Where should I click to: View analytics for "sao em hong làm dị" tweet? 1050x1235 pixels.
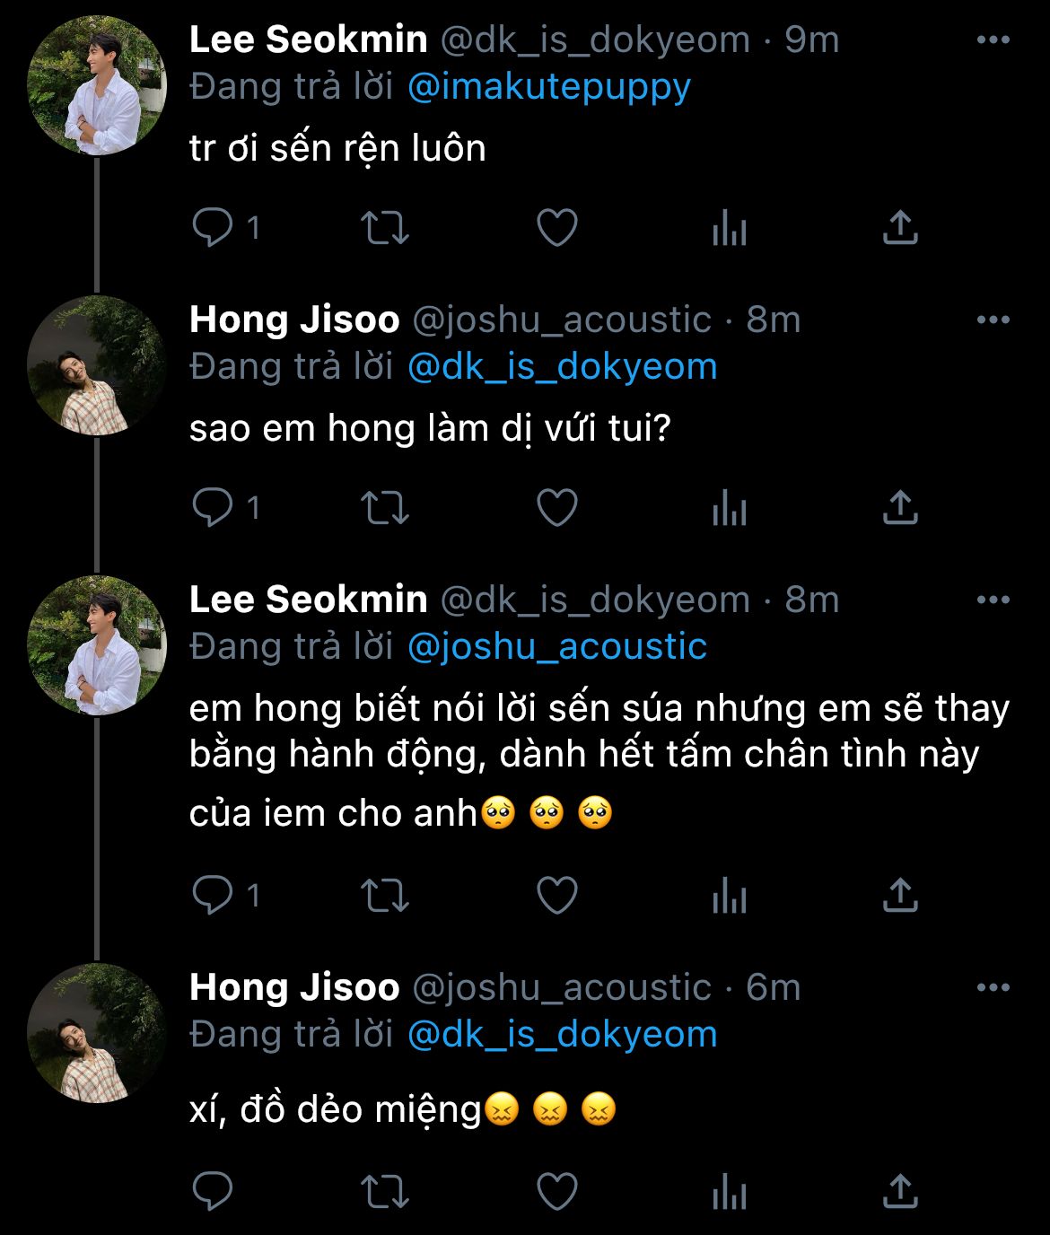pyautogui.click(x=729, y=509)
